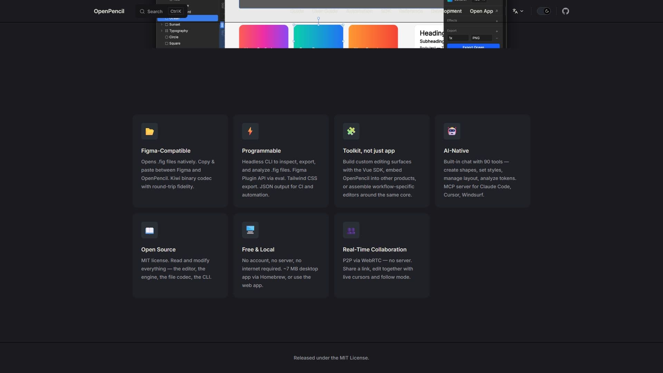Select the teal-to-blue Ocean gradient card

(318, 36)
